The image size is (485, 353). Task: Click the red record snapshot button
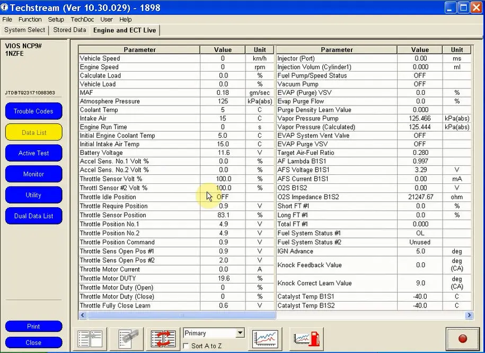462,339
